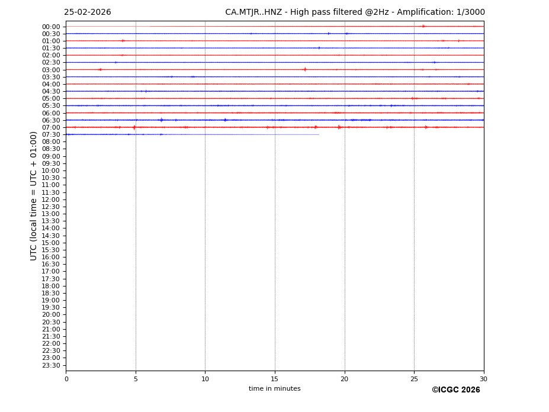Click the x-axis tick label 25

pos(414,379)
